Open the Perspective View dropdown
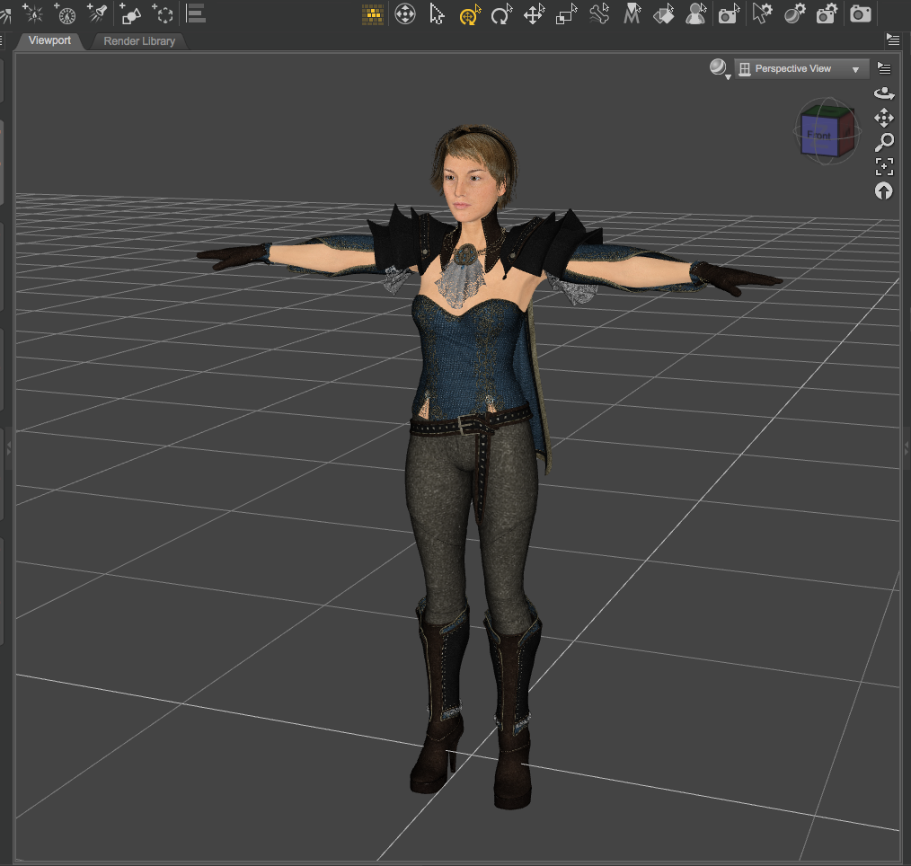The height and width of the screenshot is (866, 911). click(x=801, y=69)
